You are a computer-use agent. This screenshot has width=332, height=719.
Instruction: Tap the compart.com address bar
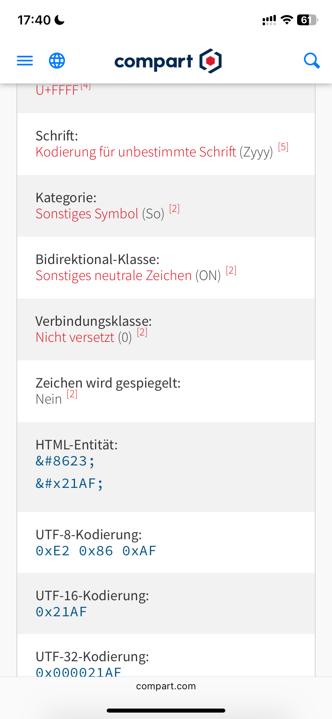pos(166,686)
